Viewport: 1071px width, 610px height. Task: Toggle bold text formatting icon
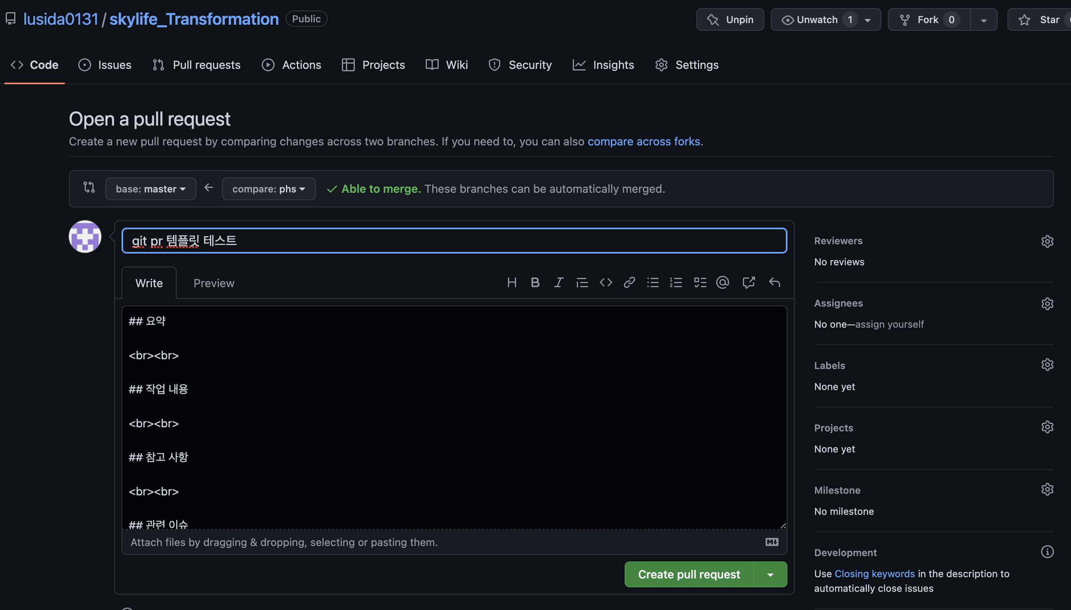[x=535, y=283]
